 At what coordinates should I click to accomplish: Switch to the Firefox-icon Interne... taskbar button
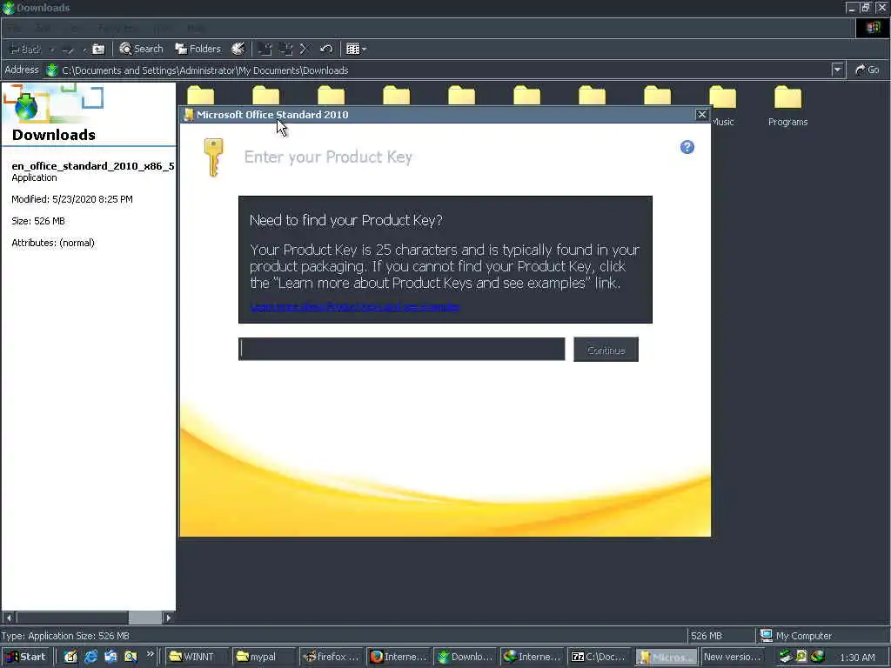click(398, 657)
